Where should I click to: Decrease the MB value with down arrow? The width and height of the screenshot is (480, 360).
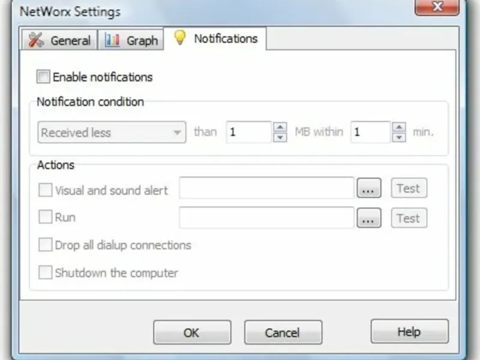click(280, 137)
